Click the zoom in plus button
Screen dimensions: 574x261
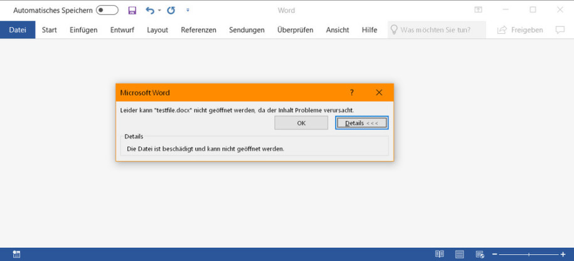click(563, 254)
